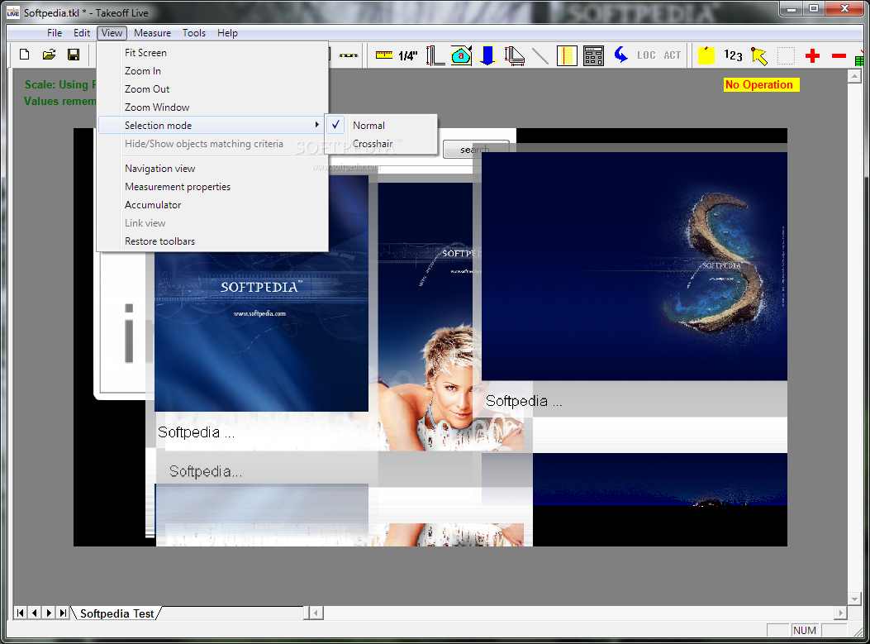Choose Zoom In menu entry
Screen dimensions: 870x644
tap(212, 71)
